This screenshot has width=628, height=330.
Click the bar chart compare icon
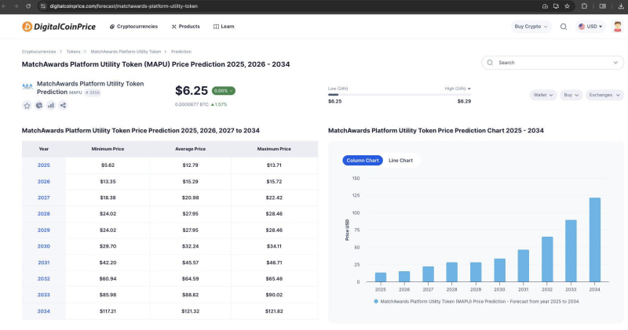click(x=51, y=105)
